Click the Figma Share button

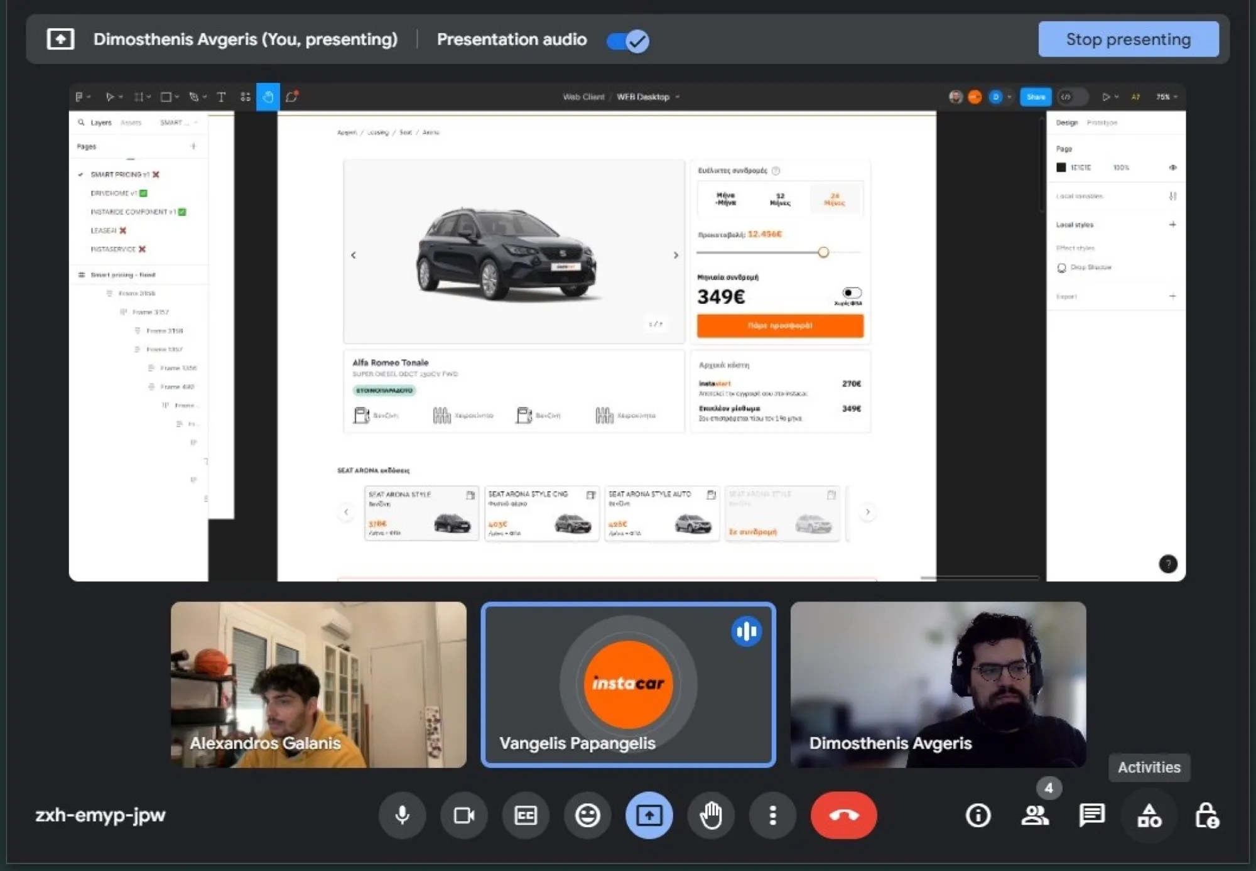click(1036, 97)
